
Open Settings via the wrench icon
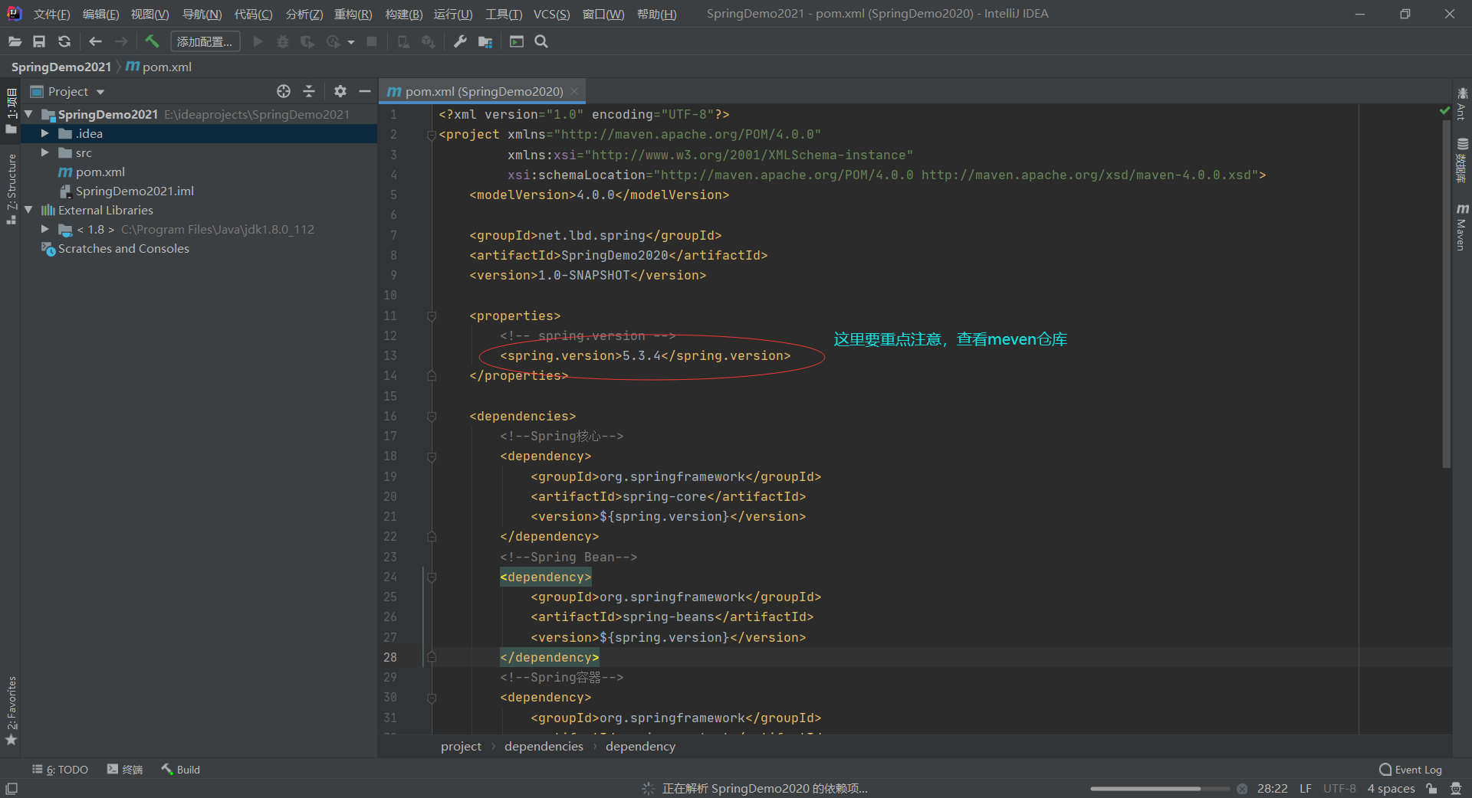point(460,41)
